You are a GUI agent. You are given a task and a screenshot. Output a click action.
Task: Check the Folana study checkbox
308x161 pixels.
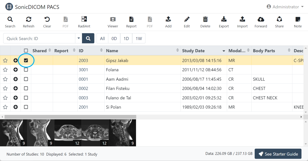pyautogui.click(x=26, y=70)
